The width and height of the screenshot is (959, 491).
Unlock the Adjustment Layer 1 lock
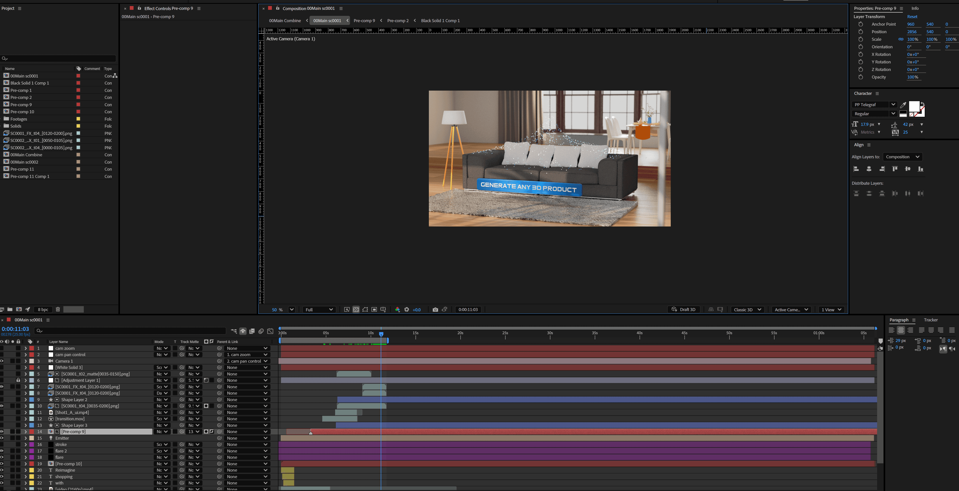tap(18, 380)
